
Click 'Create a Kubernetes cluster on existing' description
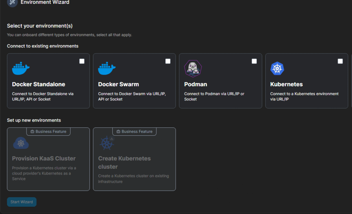(133, 179)
